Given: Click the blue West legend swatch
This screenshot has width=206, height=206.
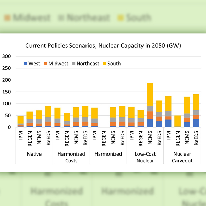Looking at the screenshot, I should 26,64.
